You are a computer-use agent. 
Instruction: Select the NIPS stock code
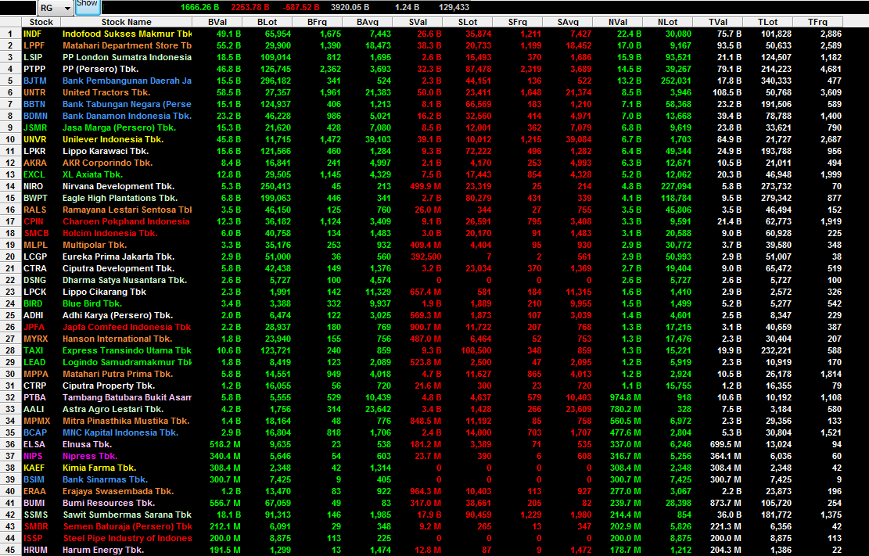(x=33, y=456)
